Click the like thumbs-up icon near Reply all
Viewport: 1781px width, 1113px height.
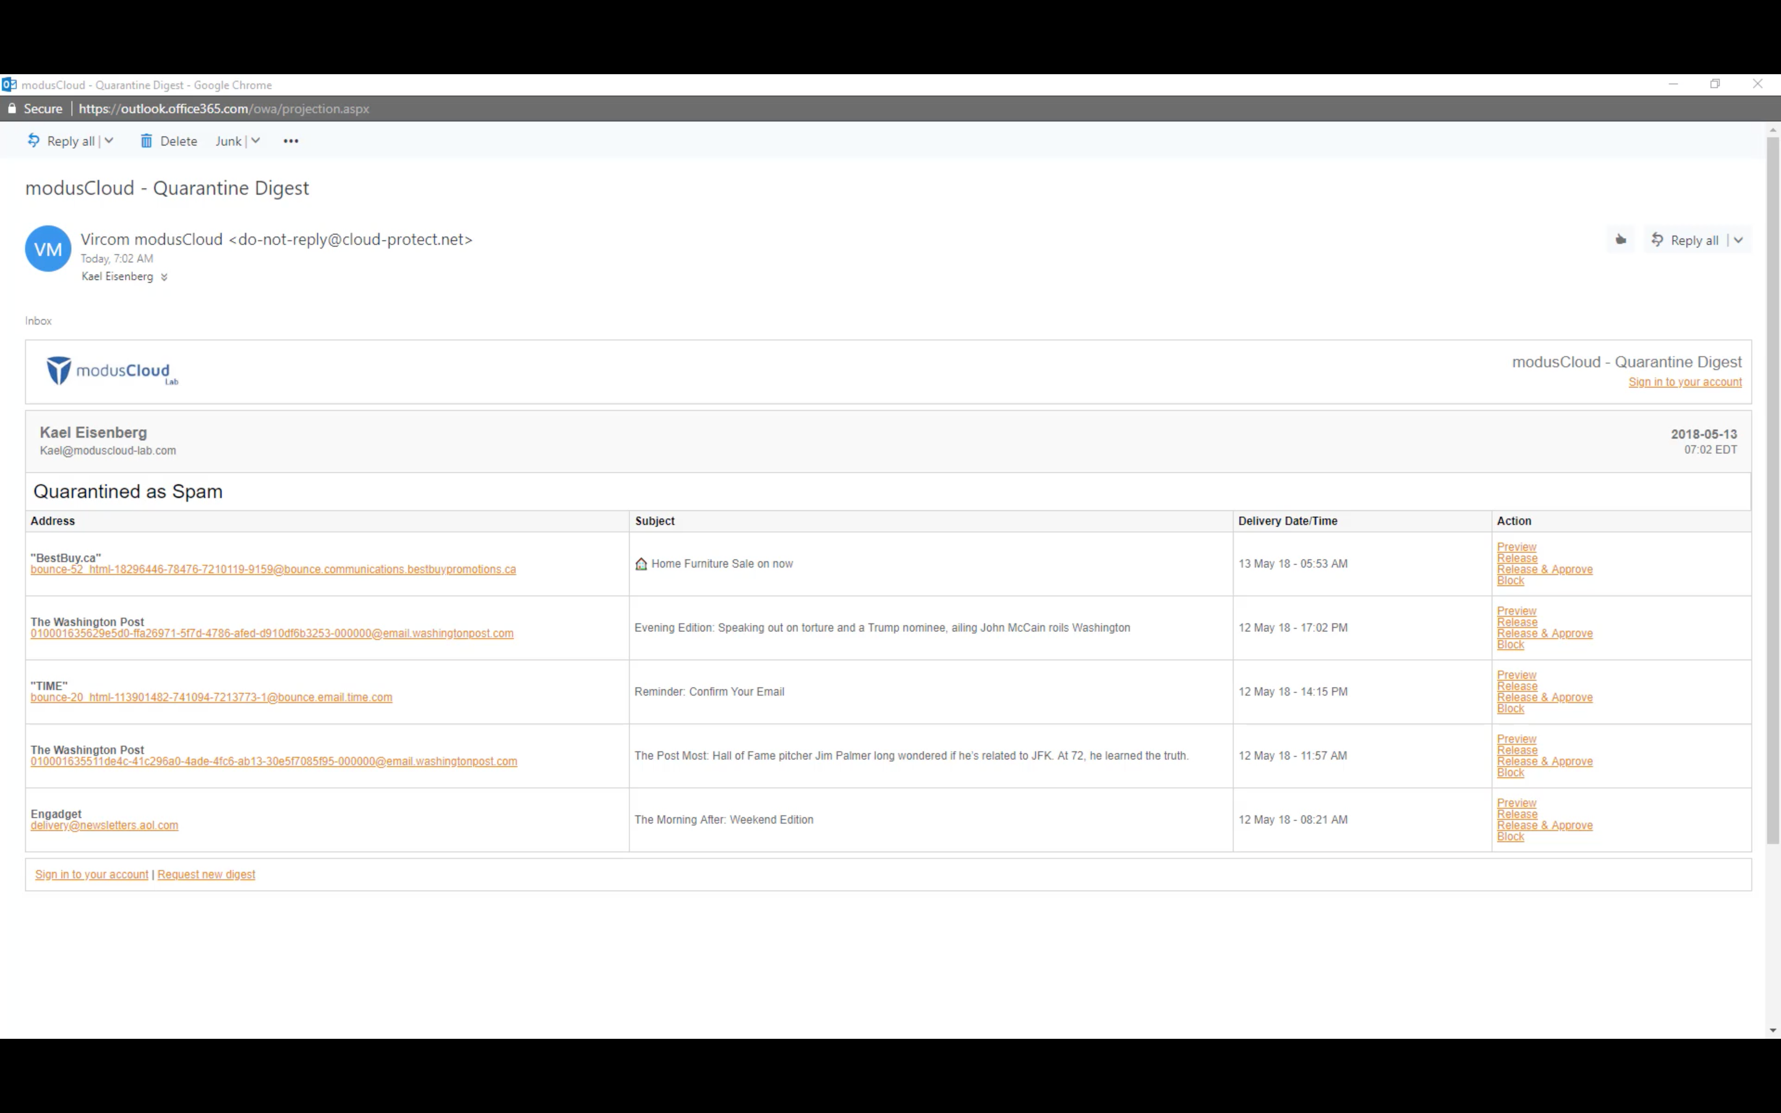[1621, 239]
